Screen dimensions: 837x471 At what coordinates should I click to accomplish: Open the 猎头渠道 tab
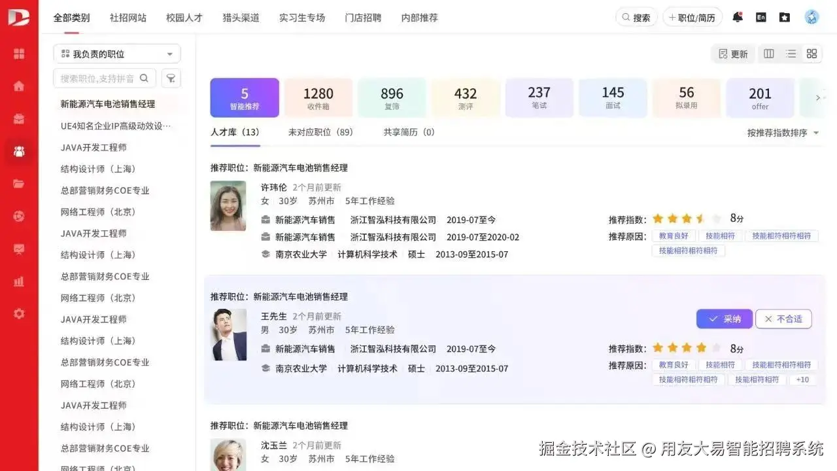point(241,18)
